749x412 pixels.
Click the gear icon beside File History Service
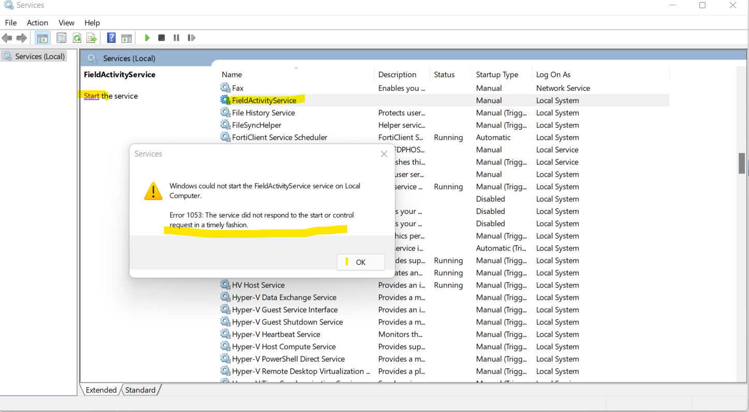click(x=225, y=112)
